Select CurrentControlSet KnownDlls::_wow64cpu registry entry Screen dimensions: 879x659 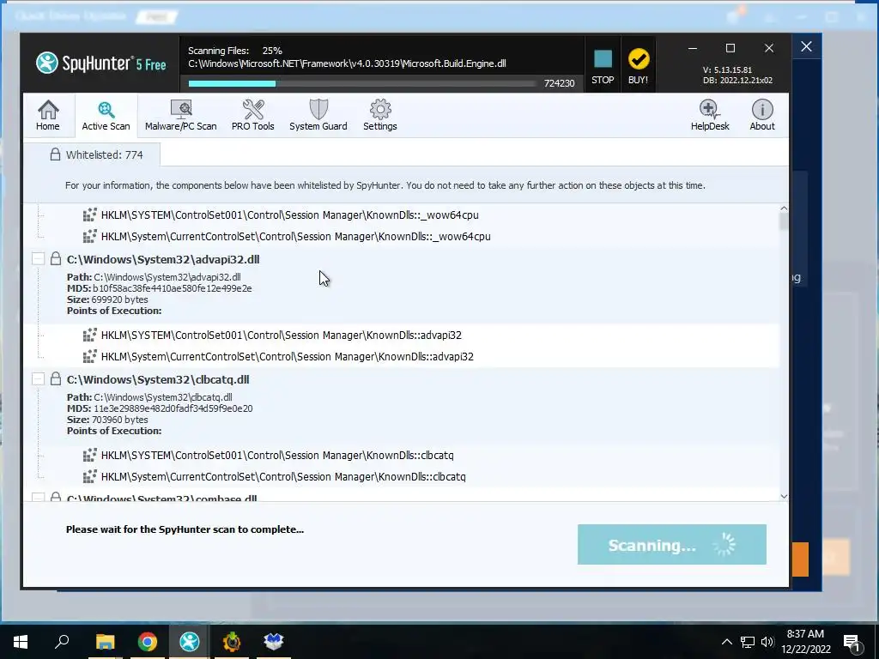[296, 237]
